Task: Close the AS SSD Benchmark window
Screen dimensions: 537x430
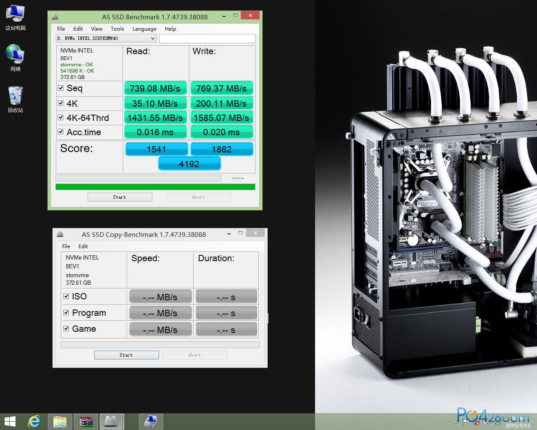Action: [x=250, y=16]
